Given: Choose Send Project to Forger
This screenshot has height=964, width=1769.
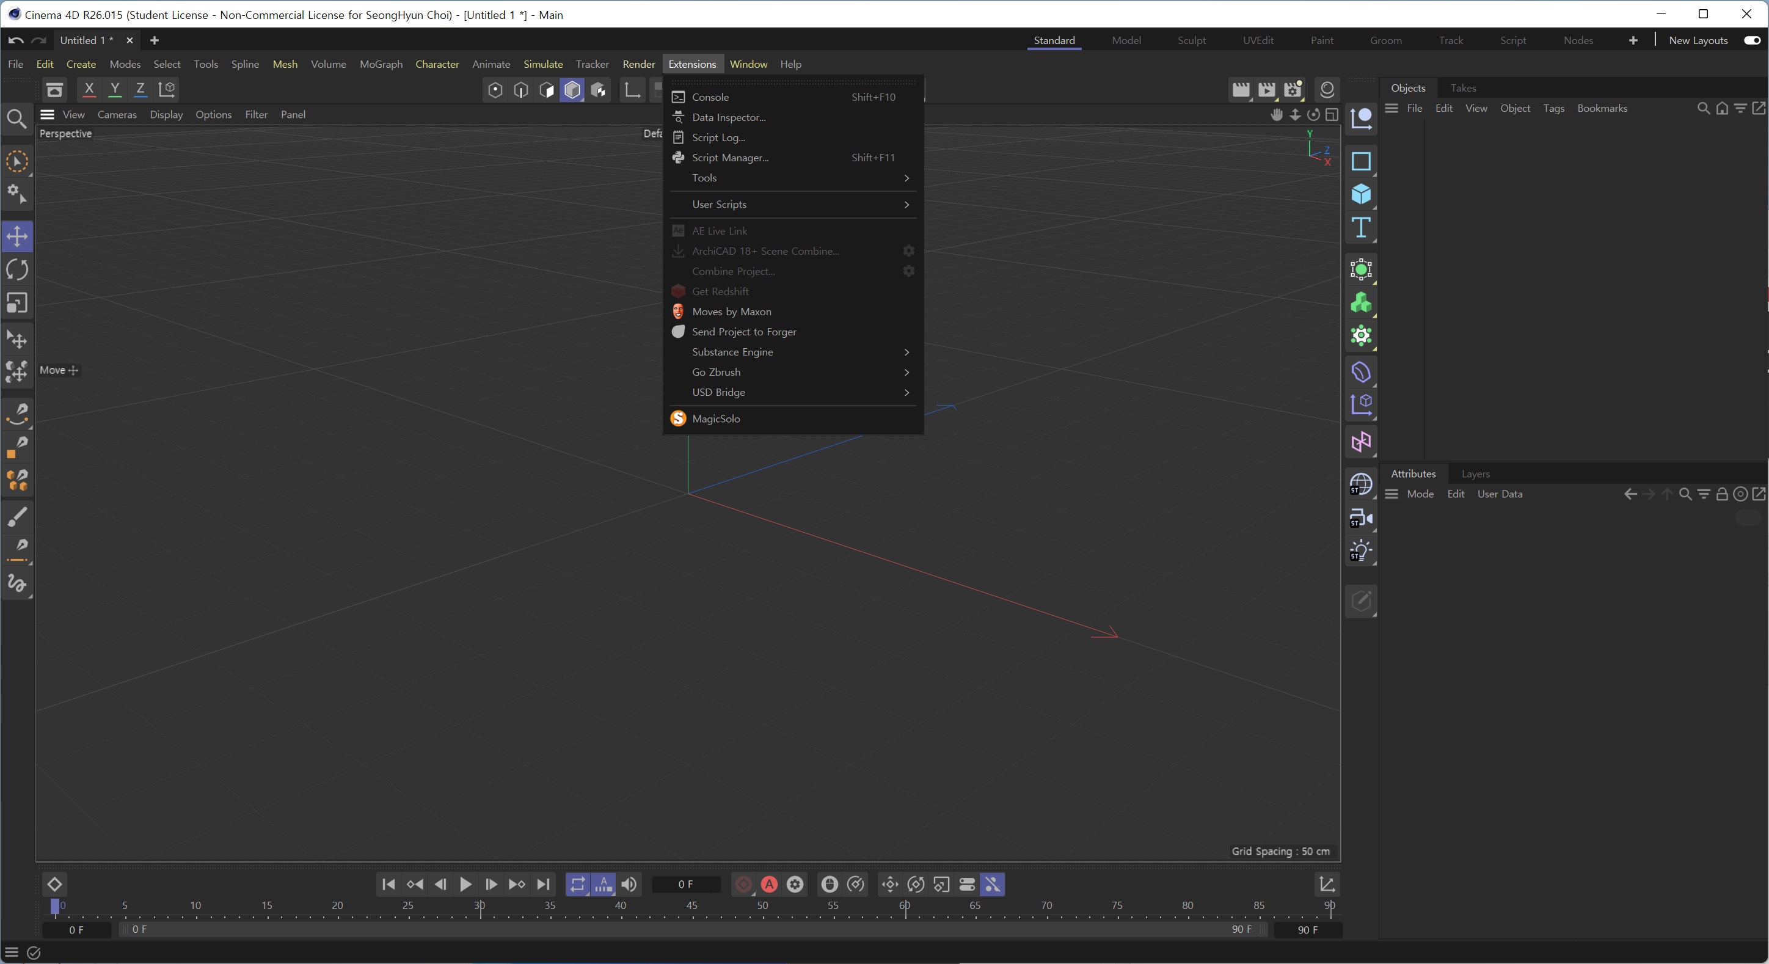Looking at the screenshot, I should click(793, 332).
